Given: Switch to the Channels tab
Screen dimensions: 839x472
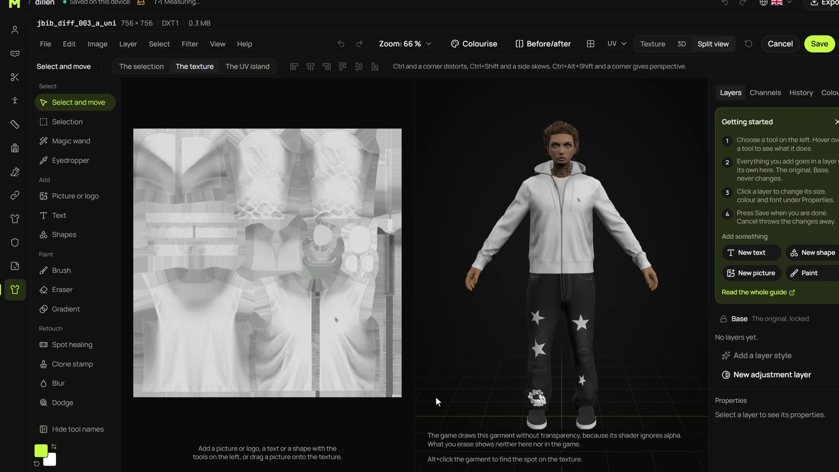Looking at the screenshot, I should tap(765, 93).
